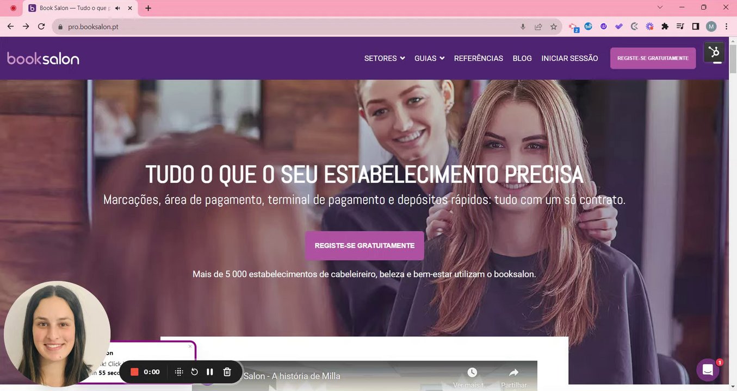The height and width of the screenshot is (391, 737).
Task: Open the Extensions puzzle menu
Action: click(x=665, y=26)
